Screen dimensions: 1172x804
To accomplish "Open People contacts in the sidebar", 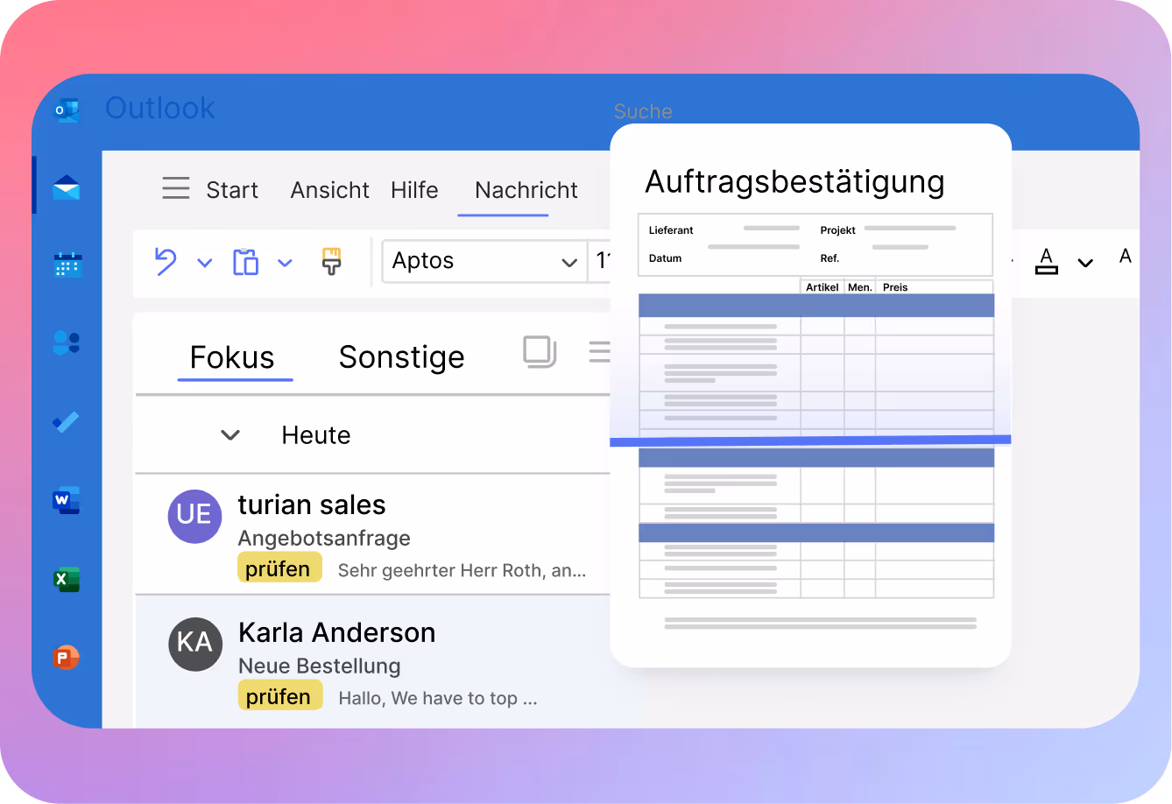I will point(67,342).
